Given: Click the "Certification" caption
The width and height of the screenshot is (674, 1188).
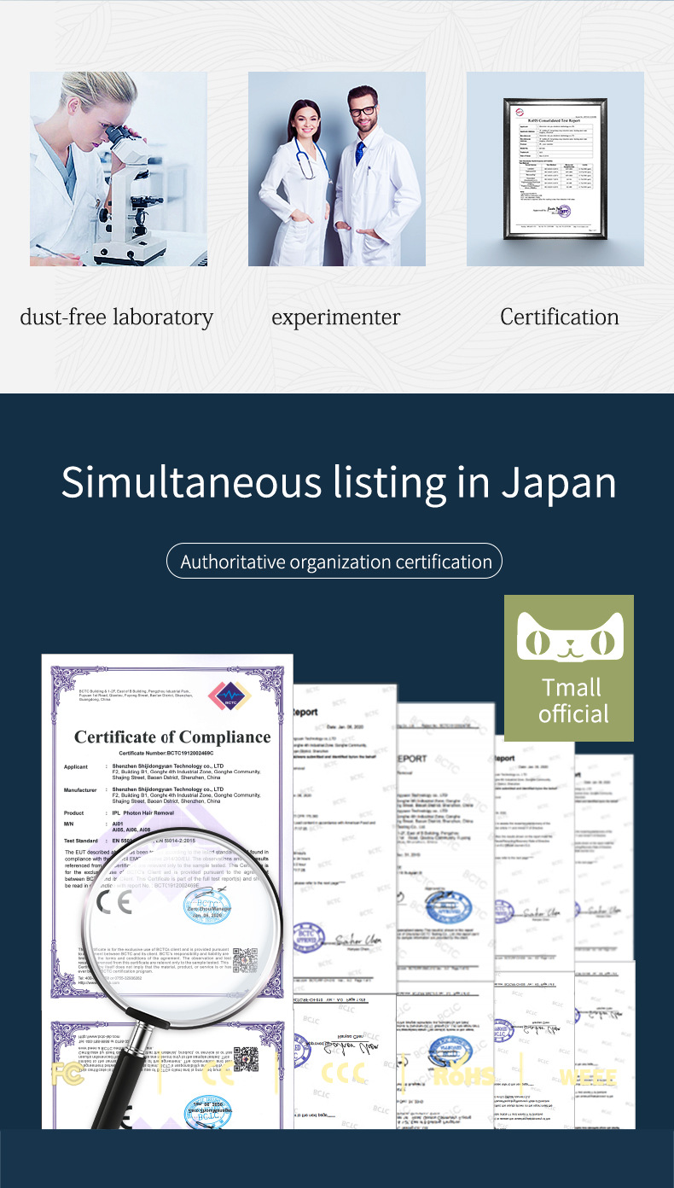Looking at the screenshot, I should point(560,317).
